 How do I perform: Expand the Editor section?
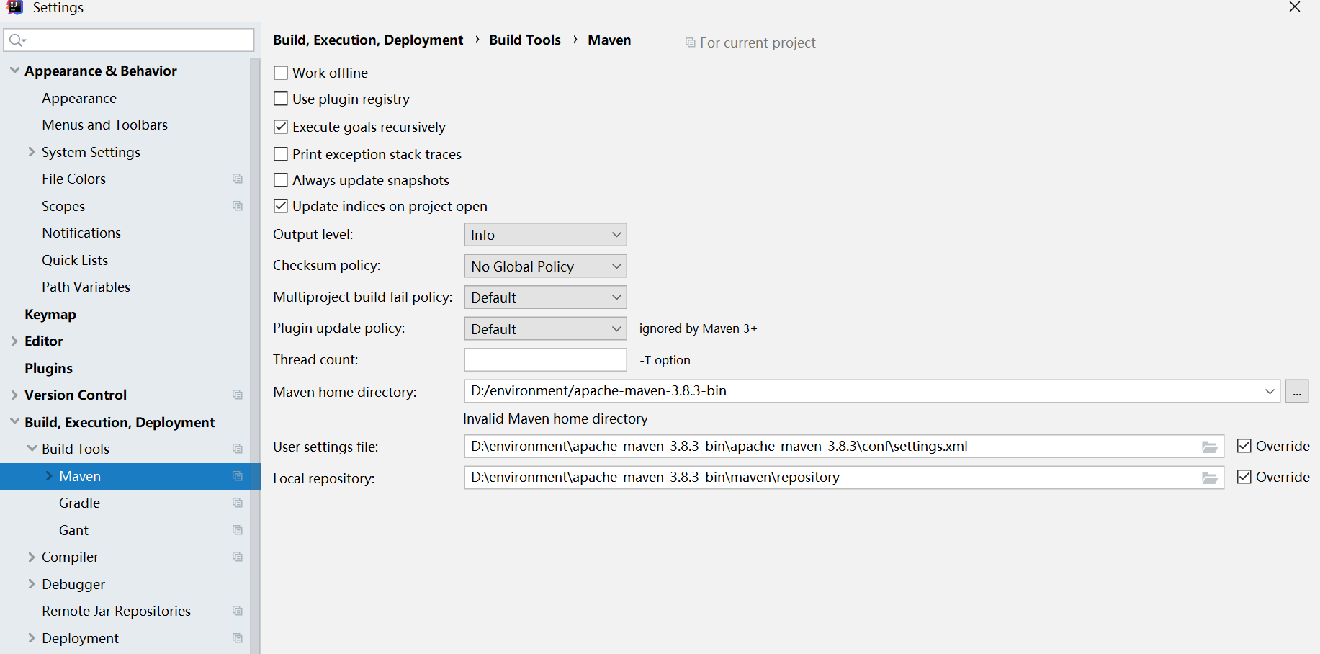[14, 341]
